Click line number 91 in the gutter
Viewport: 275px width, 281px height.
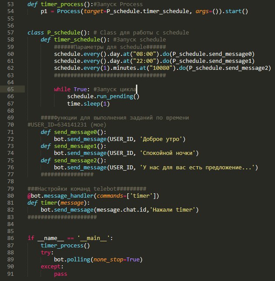(10, 274)
